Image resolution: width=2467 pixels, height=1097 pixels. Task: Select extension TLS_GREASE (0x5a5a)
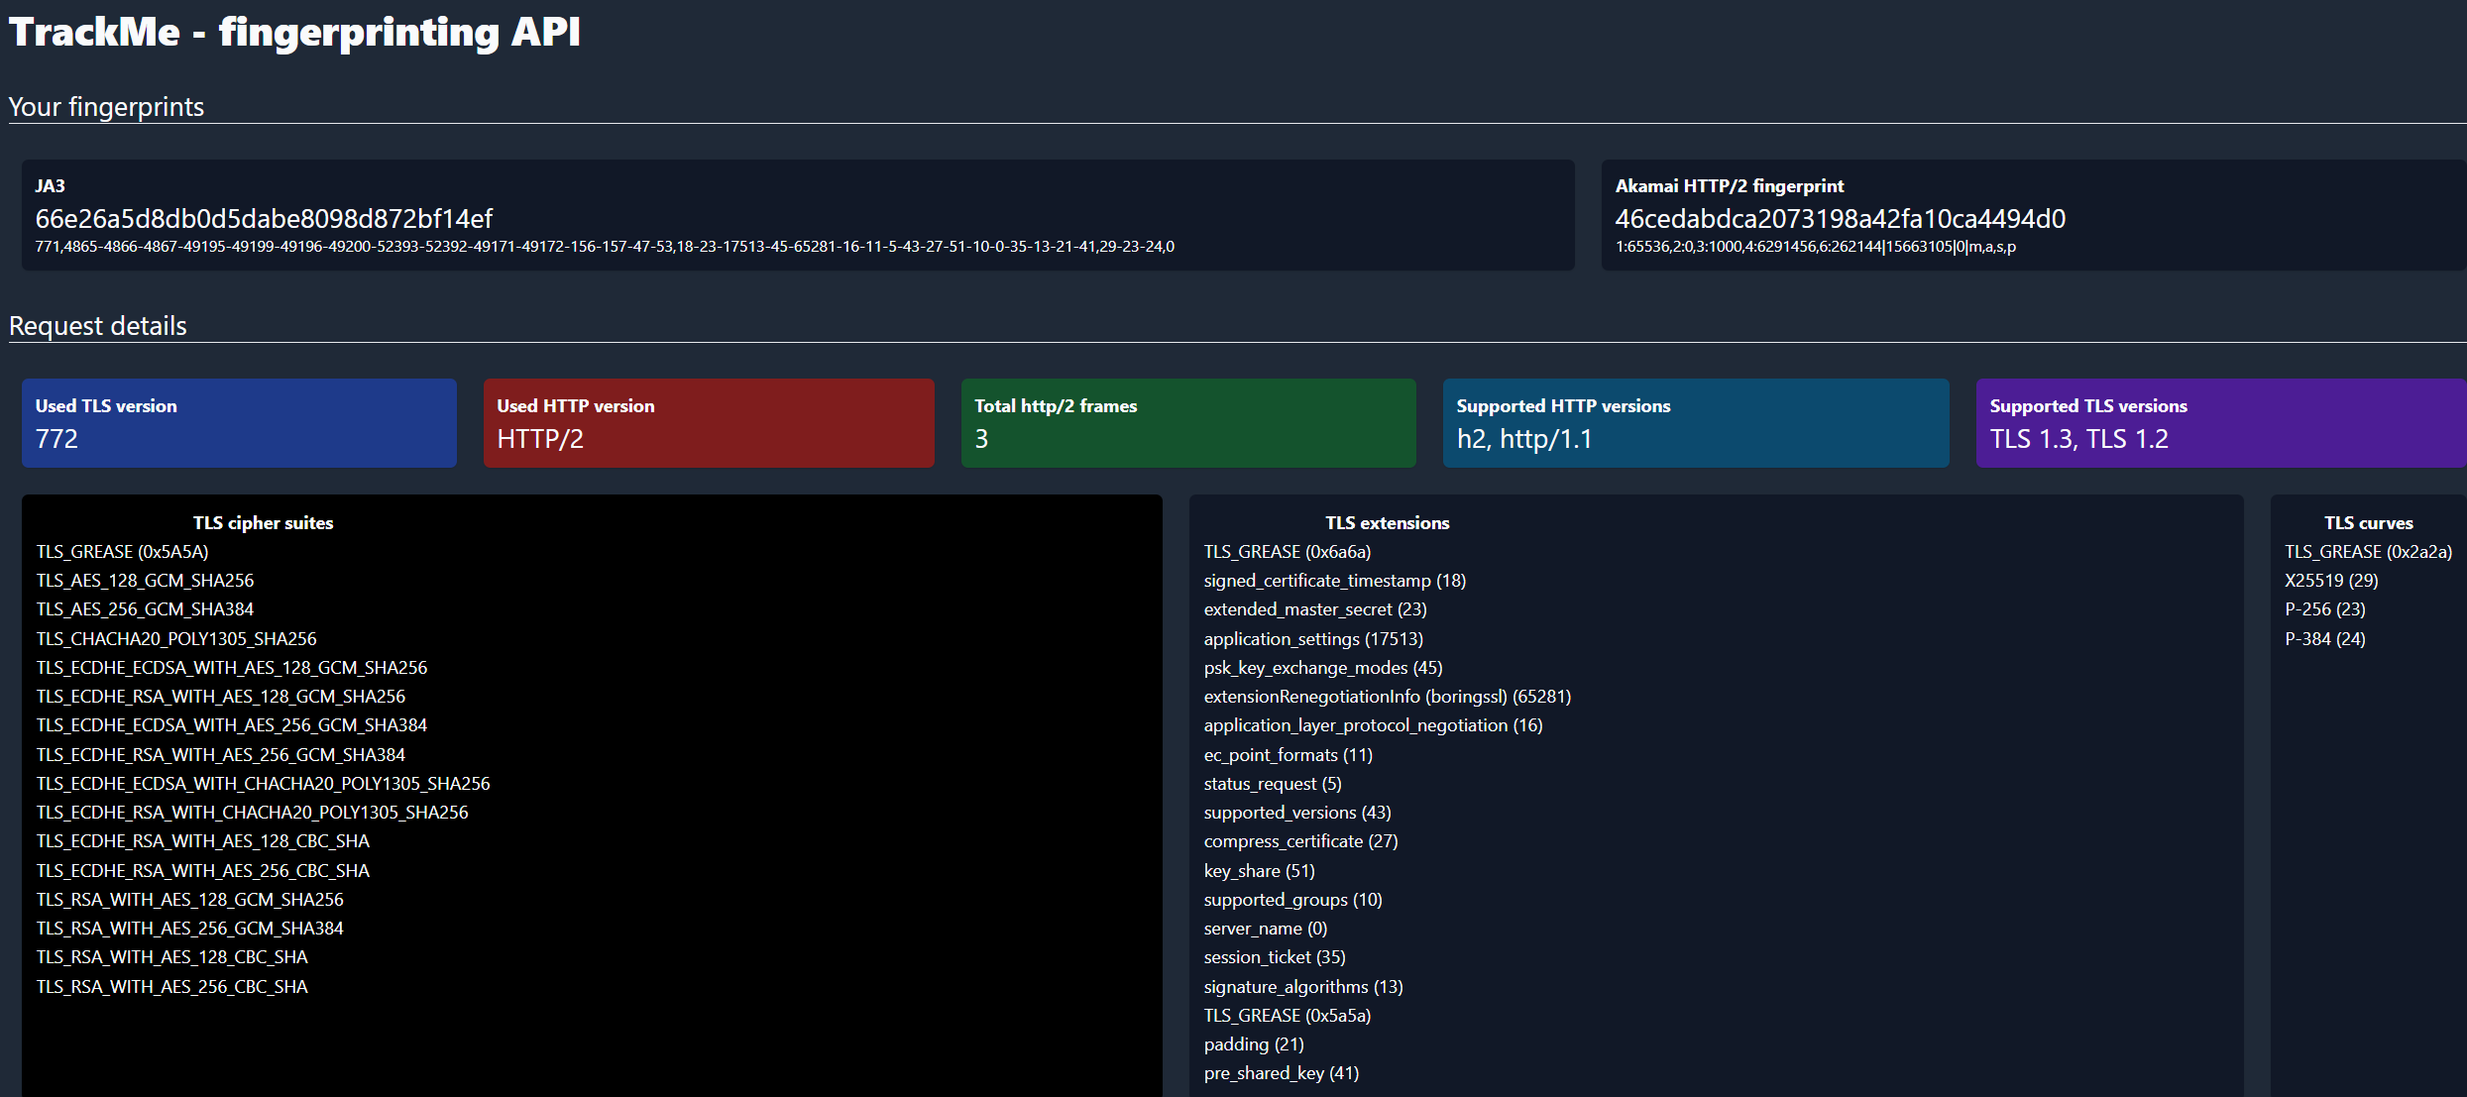click(x=1288, y=1016)
